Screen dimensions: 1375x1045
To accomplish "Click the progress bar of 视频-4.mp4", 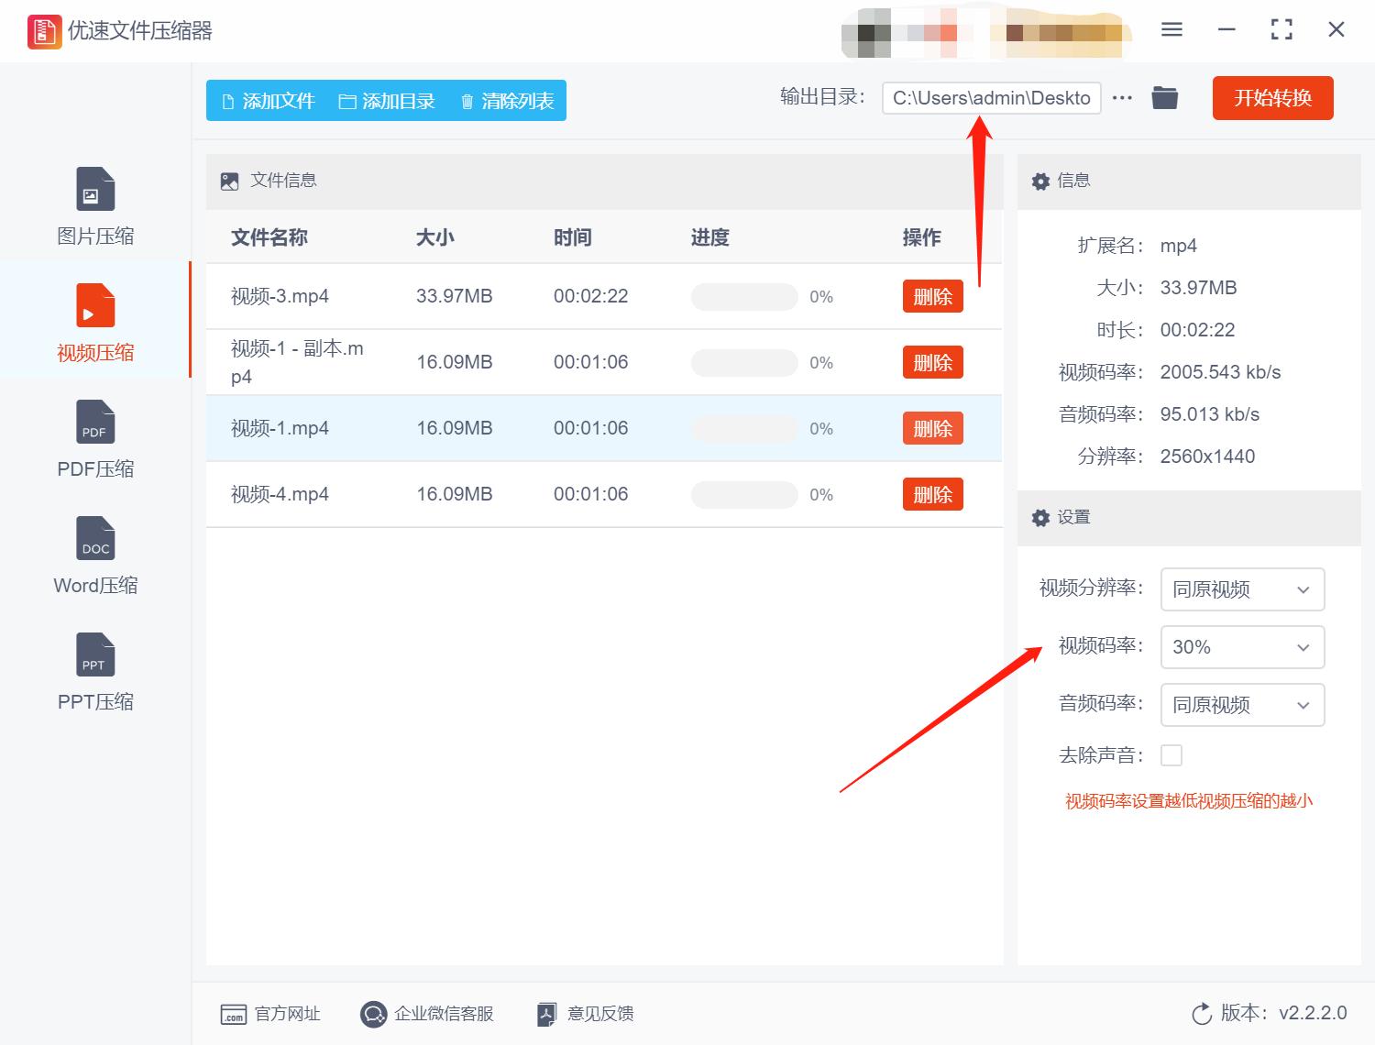I will (743, 495).
